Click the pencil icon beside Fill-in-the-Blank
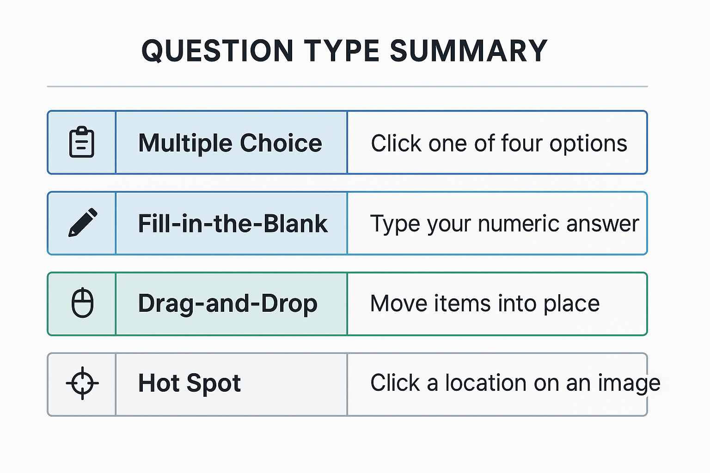The width and height of the screenshot is (710, 473). pos(83,223)
